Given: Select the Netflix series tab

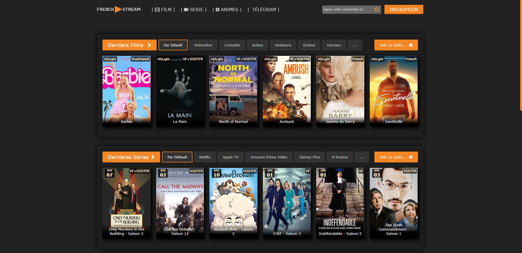Looking at the screenshot, I should click(x=205, y=157).
